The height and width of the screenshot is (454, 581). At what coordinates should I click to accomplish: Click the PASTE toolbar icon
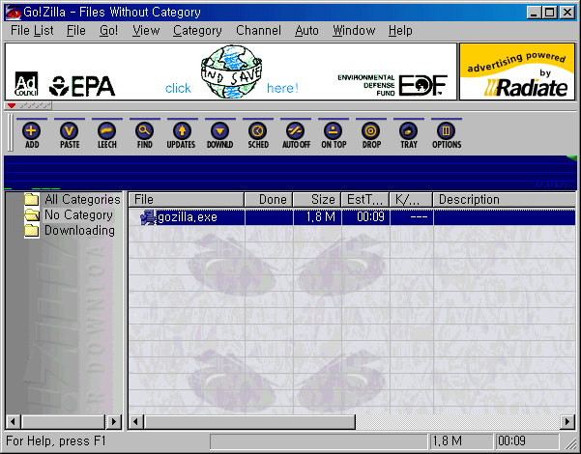tap(70, 131)
